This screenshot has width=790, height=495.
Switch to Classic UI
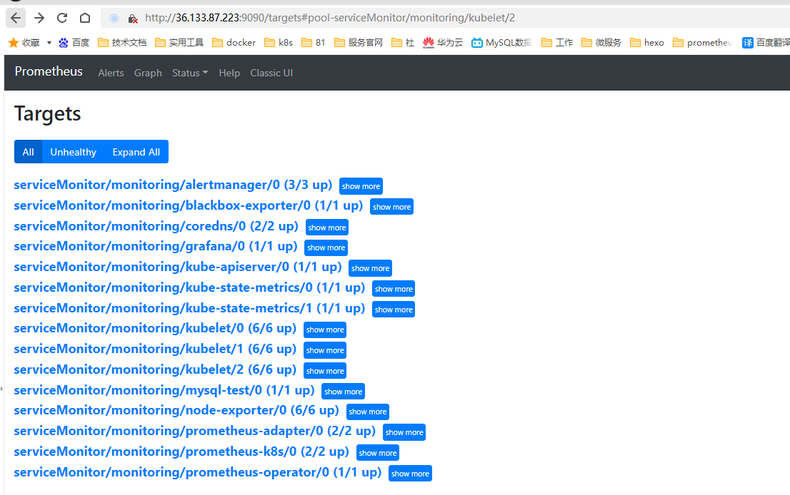tap(271, 73)
